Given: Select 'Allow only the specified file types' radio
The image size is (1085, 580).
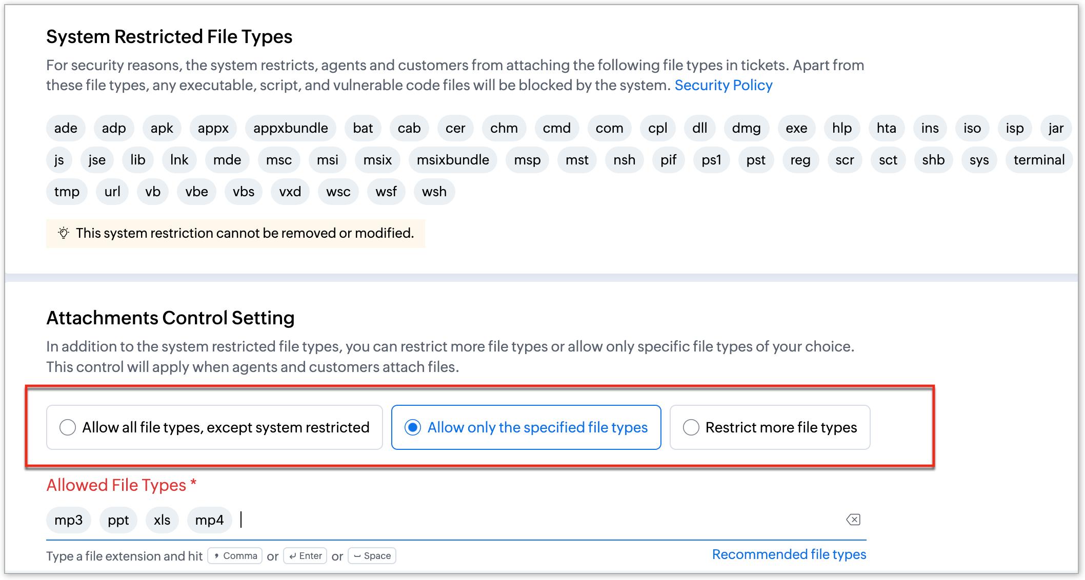Looking at the screenshot, I should pos(413,427).
